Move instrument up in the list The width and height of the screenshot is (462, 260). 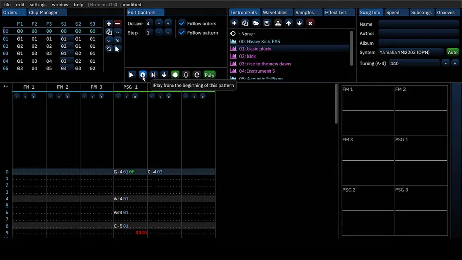tap(288, 23)
